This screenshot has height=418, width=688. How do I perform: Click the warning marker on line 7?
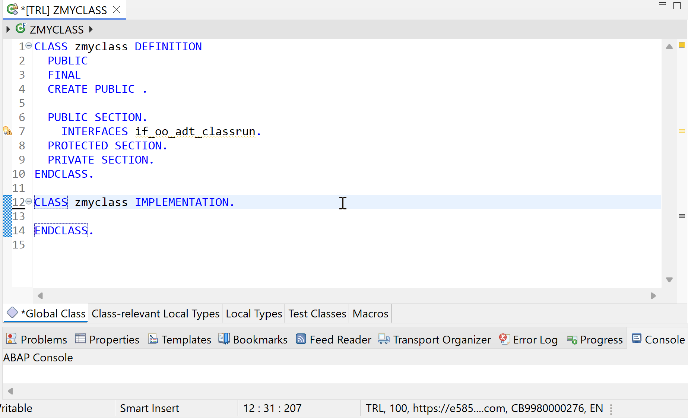tap(7, 131)
